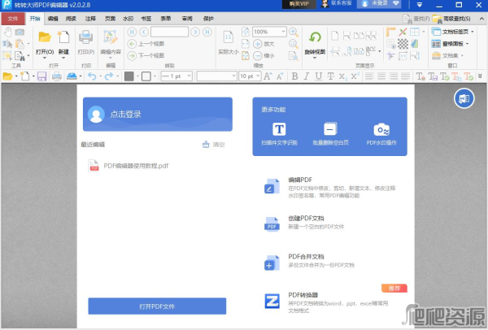This screenshot has width=488, height=330.
Task: Open recent file PDF编辑器使用教程.pdf
Action: (129, 166)
